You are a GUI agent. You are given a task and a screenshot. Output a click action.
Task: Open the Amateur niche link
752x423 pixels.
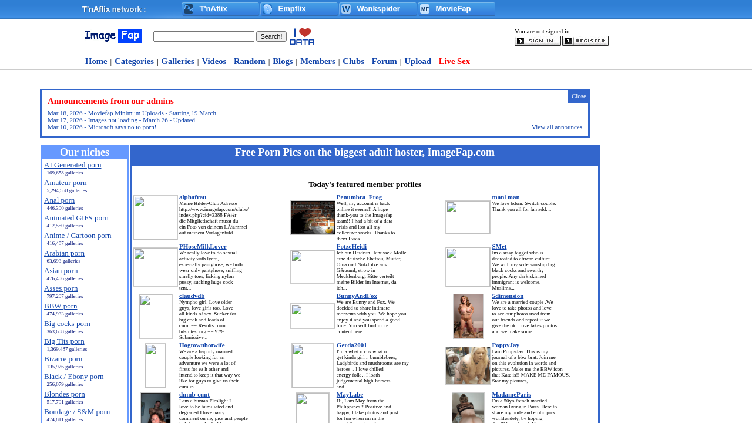tap(65, 183)
